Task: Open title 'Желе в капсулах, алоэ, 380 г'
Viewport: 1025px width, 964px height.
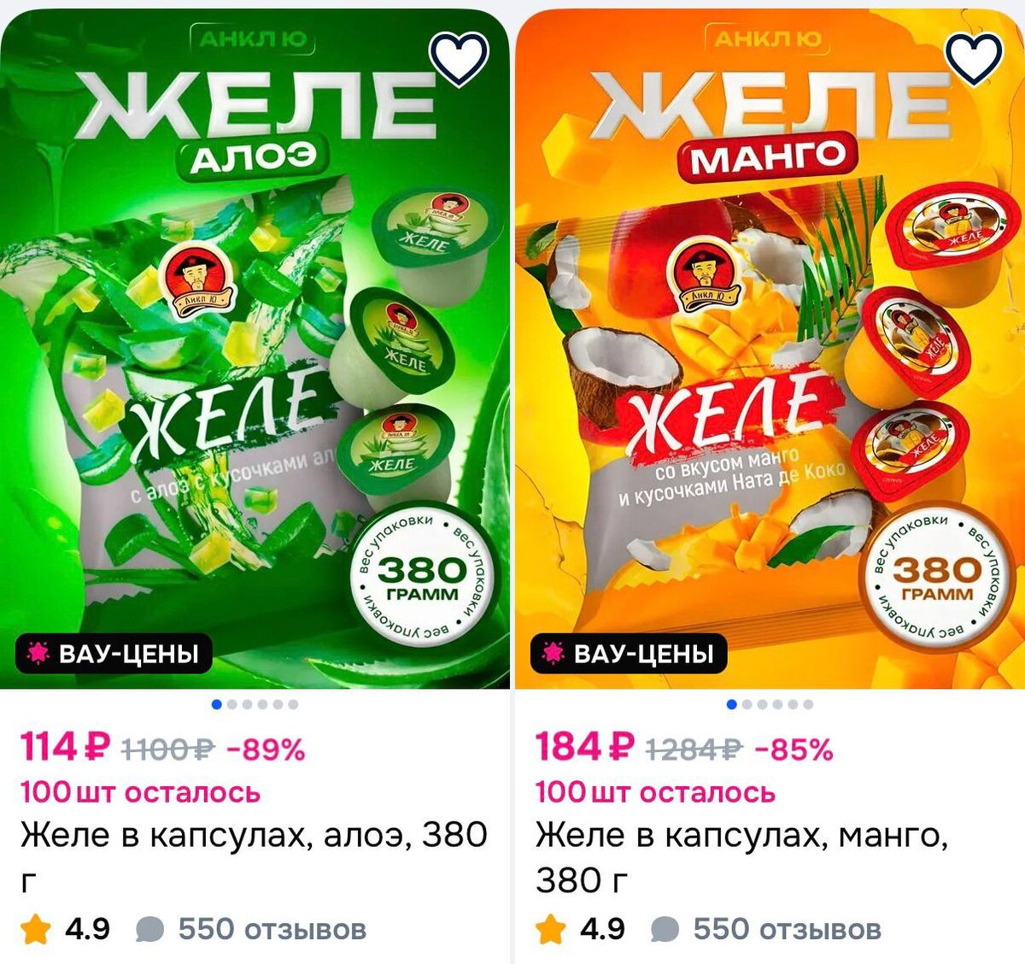Action: click(255, 857)
